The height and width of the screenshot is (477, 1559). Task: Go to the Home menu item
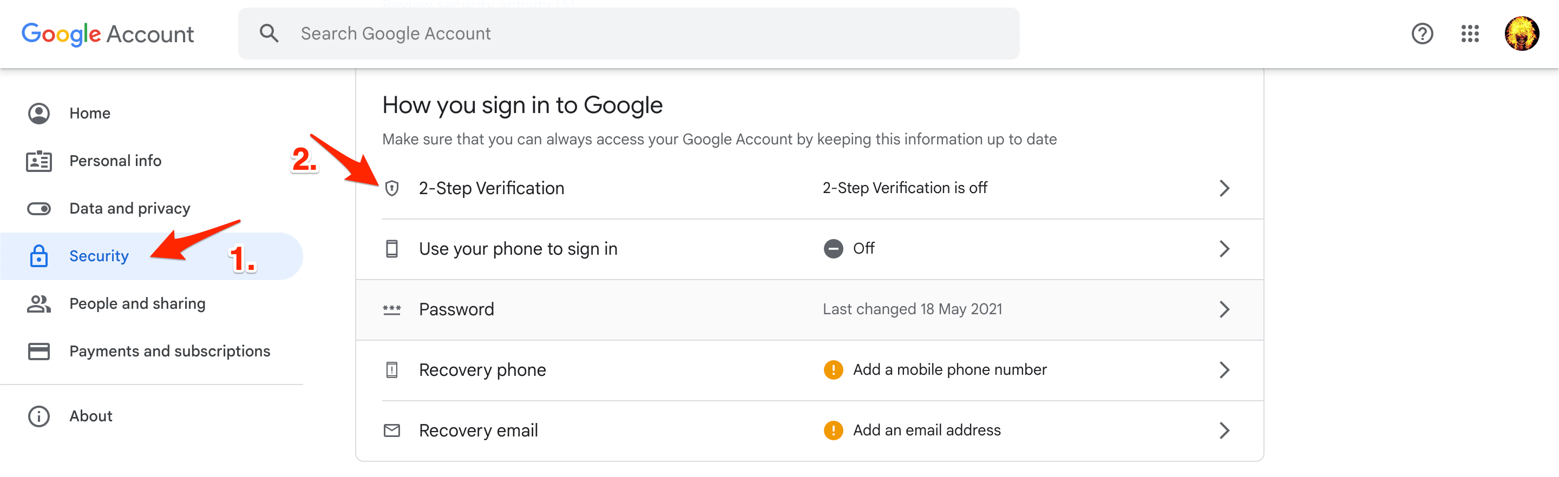152,113
